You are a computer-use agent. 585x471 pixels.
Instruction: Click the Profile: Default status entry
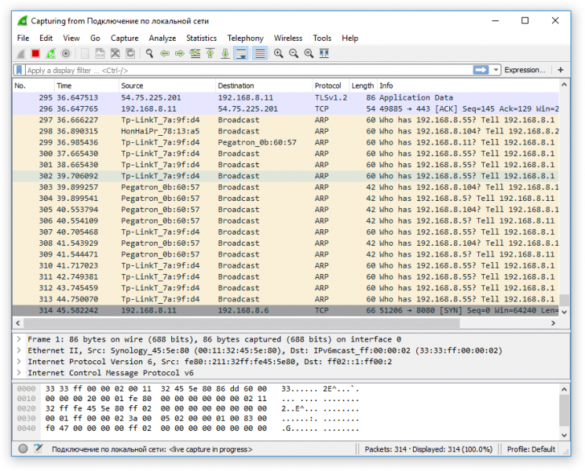[x=531, y=449]
